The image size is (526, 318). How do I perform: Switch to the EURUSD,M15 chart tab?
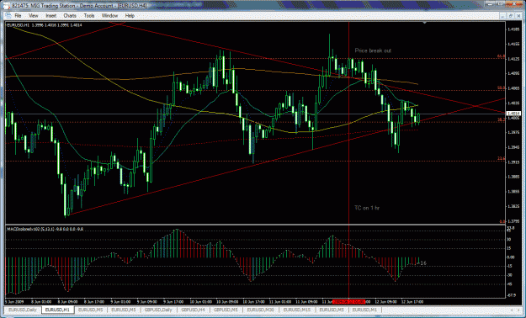pyautogui.click(x=297, y=310)
